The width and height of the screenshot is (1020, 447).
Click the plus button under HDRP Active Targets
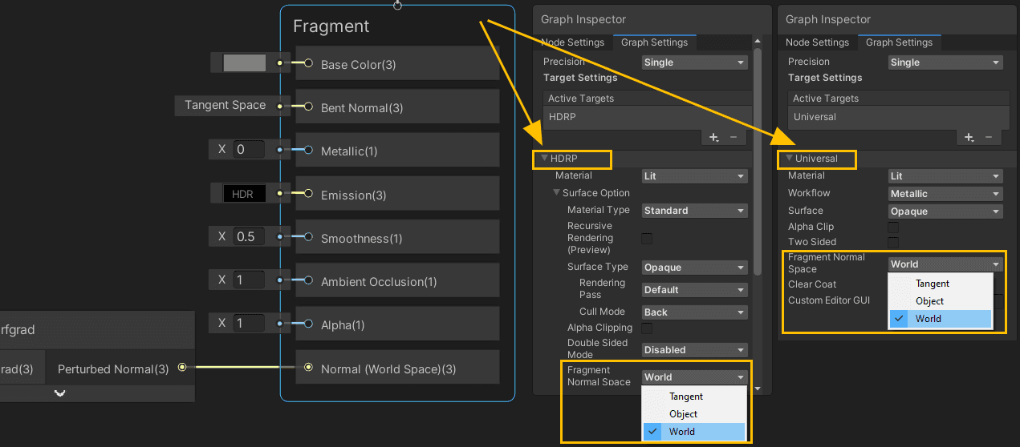[713, 138]
